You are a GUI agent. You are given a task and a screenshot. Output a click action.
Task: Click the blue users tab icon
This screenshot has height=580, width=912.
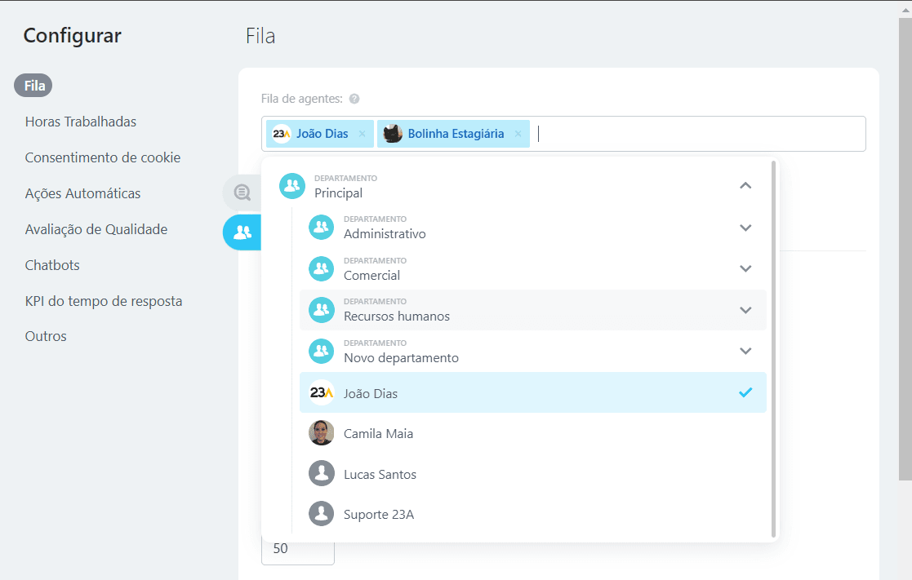[242, 232]
